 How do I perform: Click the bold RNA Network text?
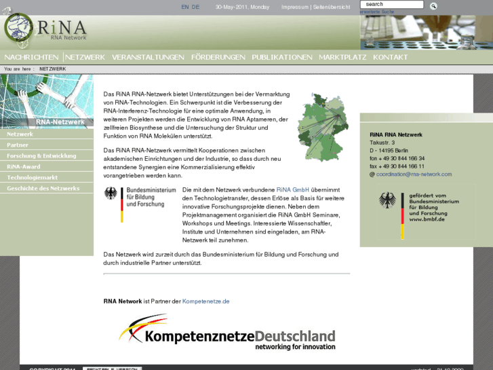click(123, 301)
